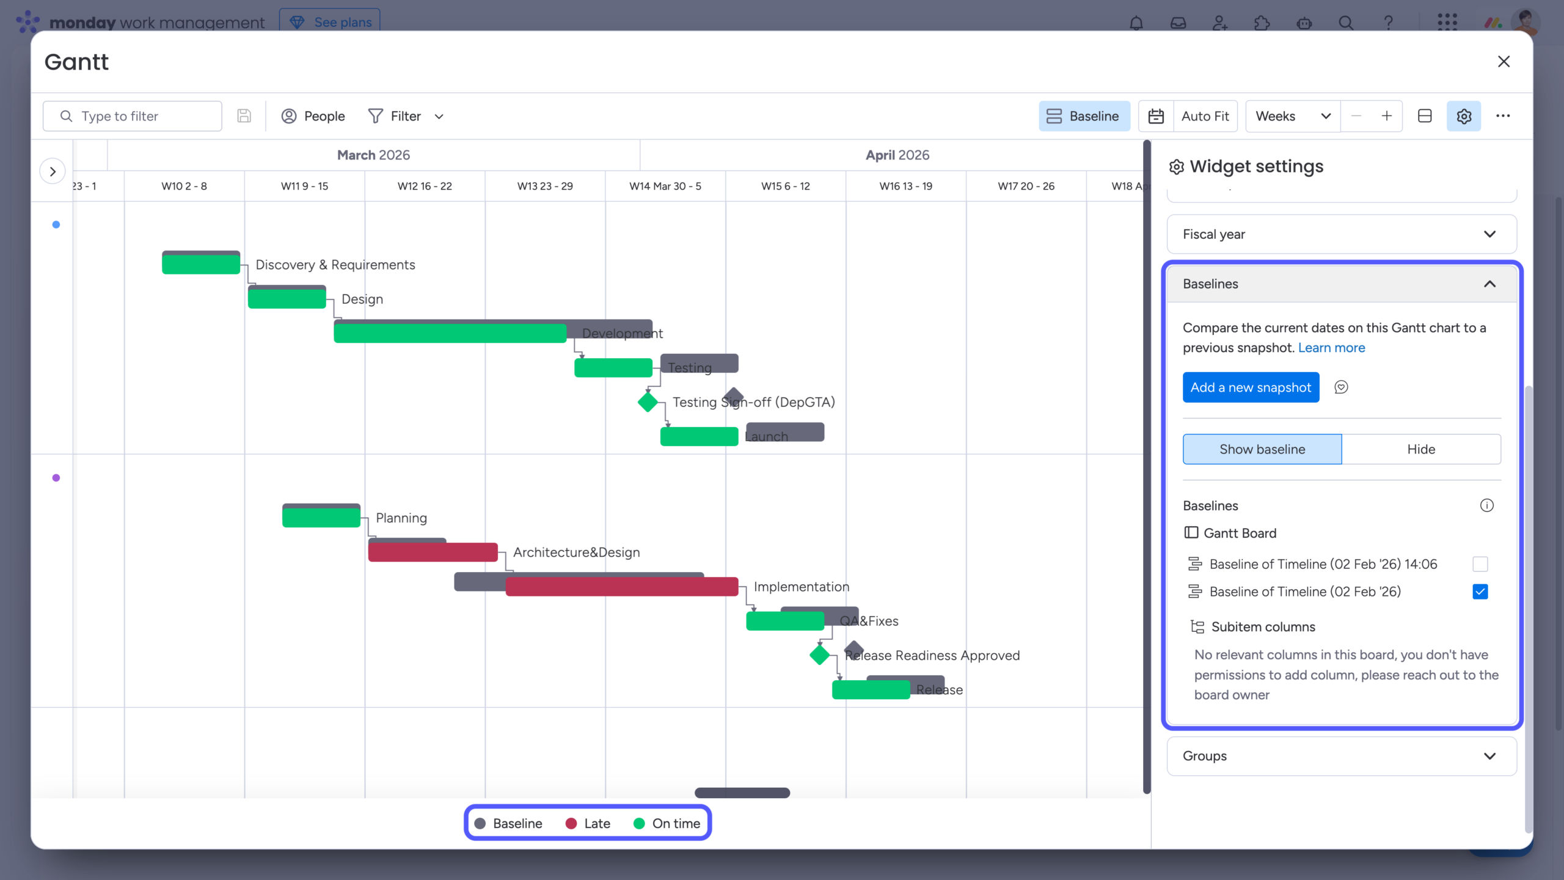Screen dimensions: 1564x880
Task: Open the Weeks zoom level dropdown
Action: click(1292, 116)
